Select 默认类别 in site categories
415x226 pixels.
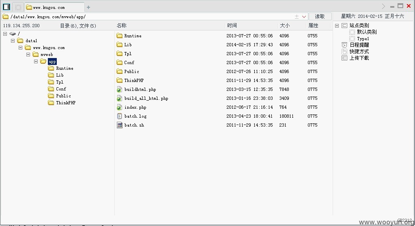(x=367, y=32)
